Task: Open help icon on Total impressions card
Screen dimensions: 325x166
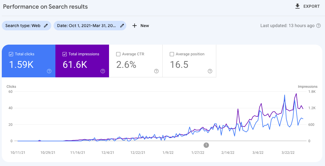Action: coord(103,71)
